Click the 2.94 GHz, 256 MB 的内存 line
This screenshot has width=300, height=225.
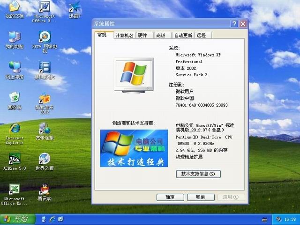coord(202,150)
